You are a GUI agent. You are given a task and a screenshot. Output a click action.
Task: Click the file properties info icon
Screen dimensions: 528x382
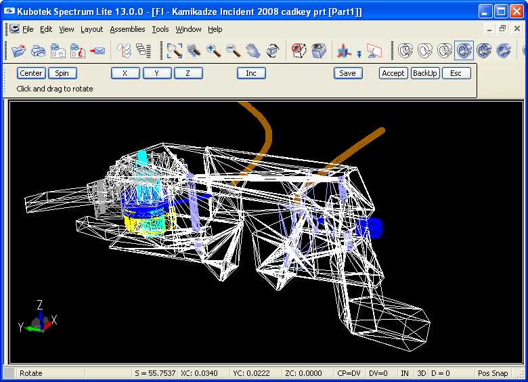point(78,50)
